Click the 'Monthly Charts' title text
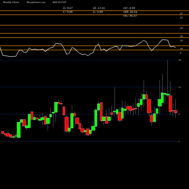Viewport: 189px width, 189px height. point(11,2)
